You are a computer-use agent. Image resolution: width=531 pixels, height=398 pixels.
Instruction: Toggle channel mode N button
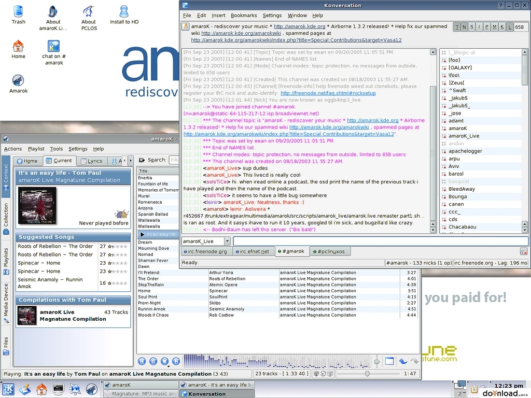pos(464,27)
